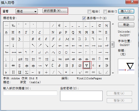Click the symbol grid scrollbar thumb
Image resolution: width=139 pixels, height=111 pixels.
(x=113, y=45)
